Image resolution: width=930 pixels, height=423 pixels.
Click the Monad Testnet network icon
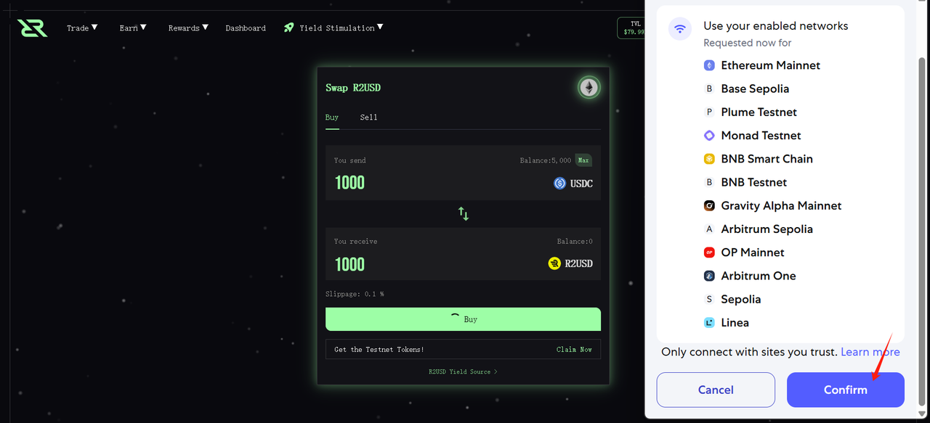tap(709, 136)
